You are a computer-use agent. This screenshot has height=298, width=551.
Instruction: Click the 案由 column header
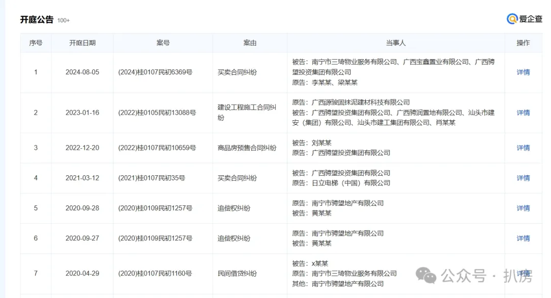pos(250,43)
